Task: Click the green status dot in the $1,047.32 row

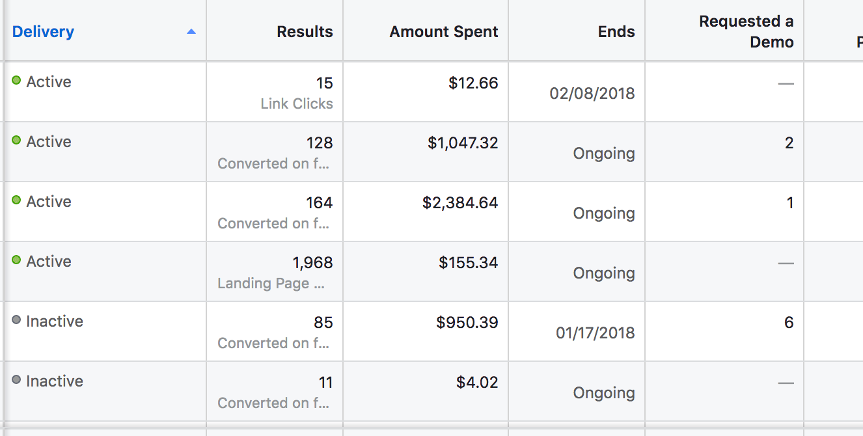Action: 16,141
